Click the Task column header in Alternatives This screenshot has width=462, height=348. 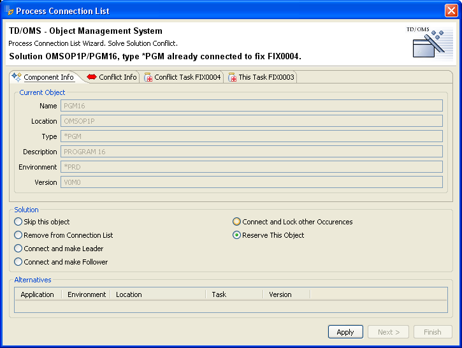219,294
